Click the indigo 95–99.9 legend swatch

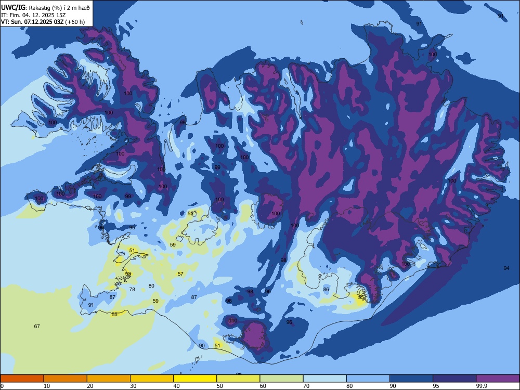[x=454, y=379]
